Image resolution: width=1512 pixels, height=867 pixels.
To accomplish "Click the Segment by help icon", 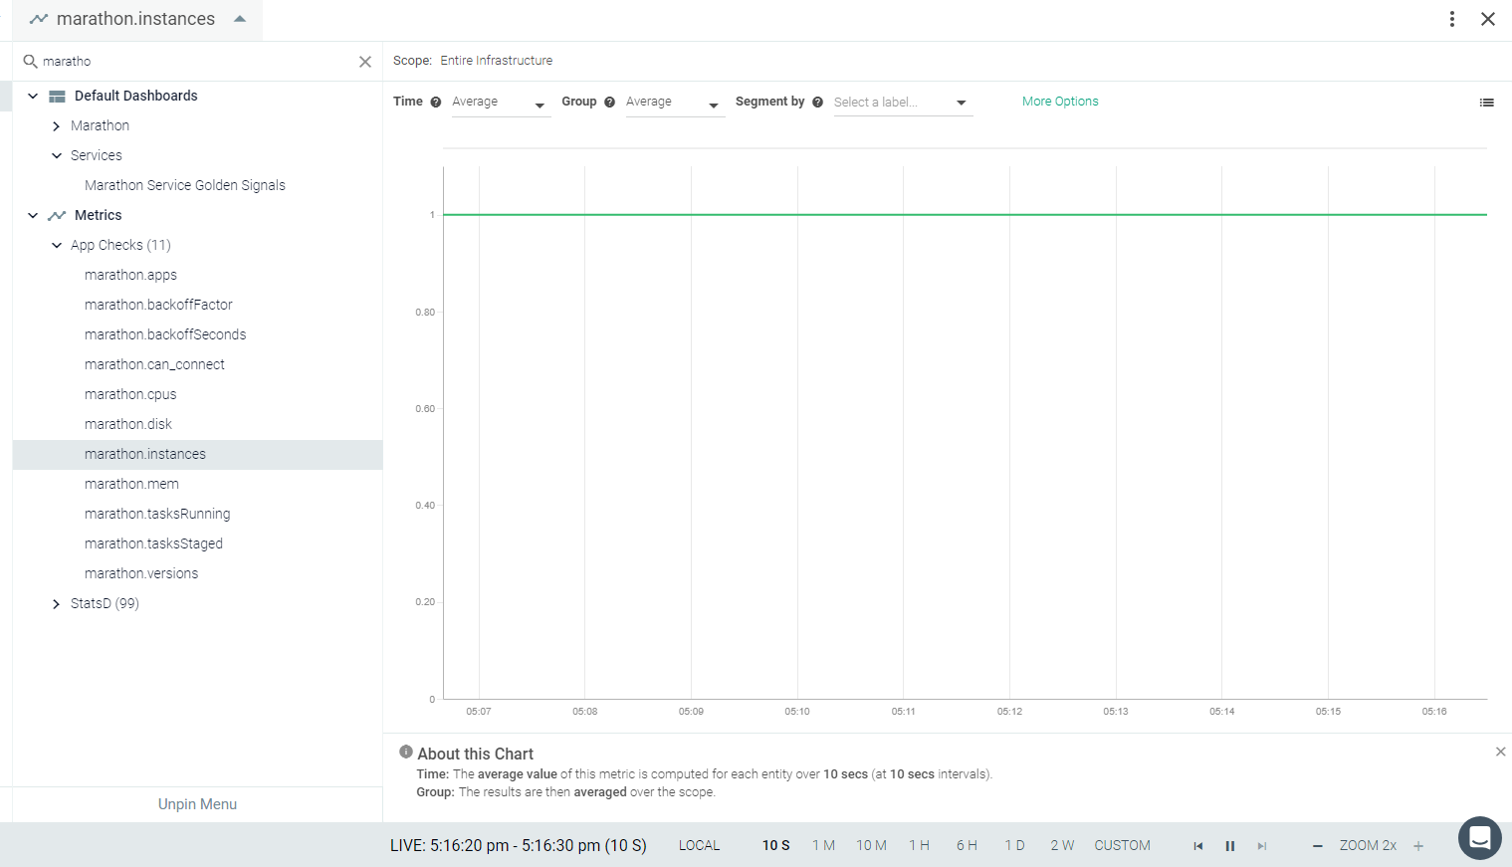I will [818, 103].
